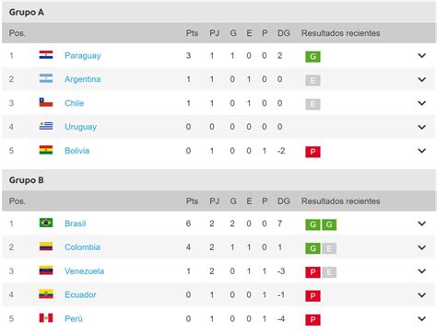Click the Colombia flag icon
This screenshot has width=437, height=332.
[x=46, y=246]
